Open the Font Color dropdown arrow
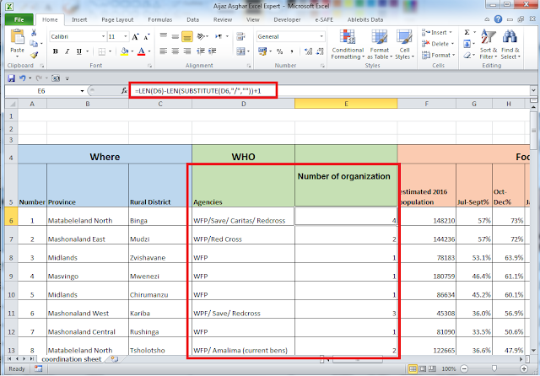Viewport: 540px width, 376px height. point(149,51)
